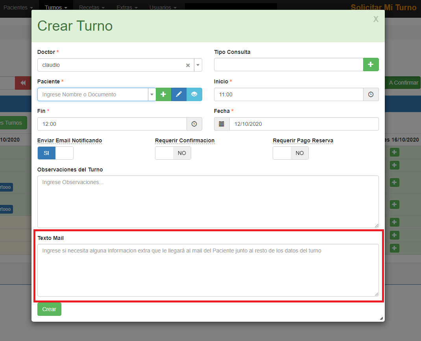Toggle Requerir Confirmacion switch
421x341 pixels.
[x=173, y=153]
